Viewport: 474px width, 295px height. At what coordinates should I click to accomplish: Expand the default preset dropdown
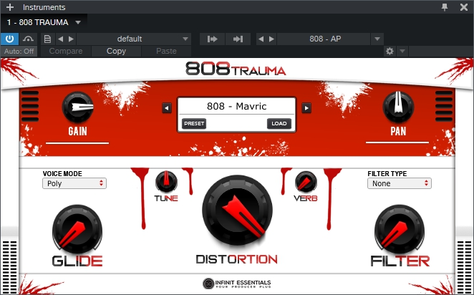click(185, 39)
